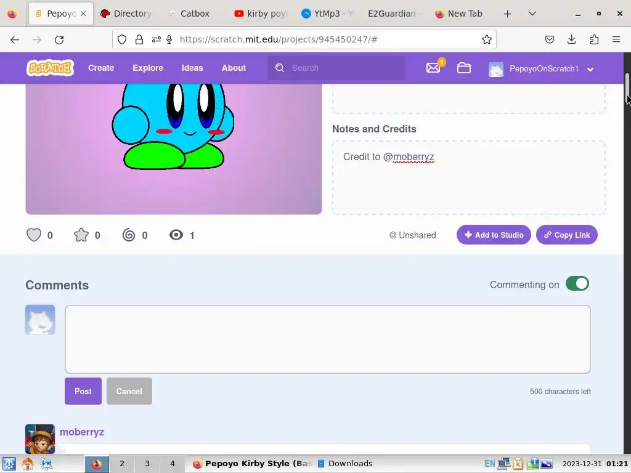Click the network icon in system tray
The height and width of the screenshot is (473, 631).
point(503,464)
